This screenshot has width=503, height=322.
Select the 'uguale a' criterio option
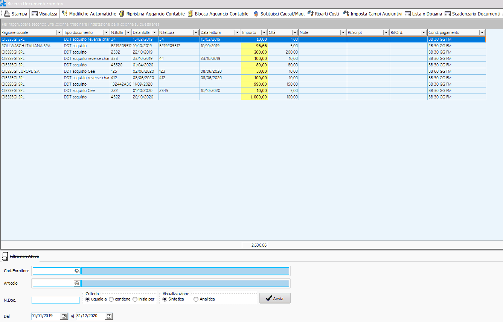coord(88,299)
